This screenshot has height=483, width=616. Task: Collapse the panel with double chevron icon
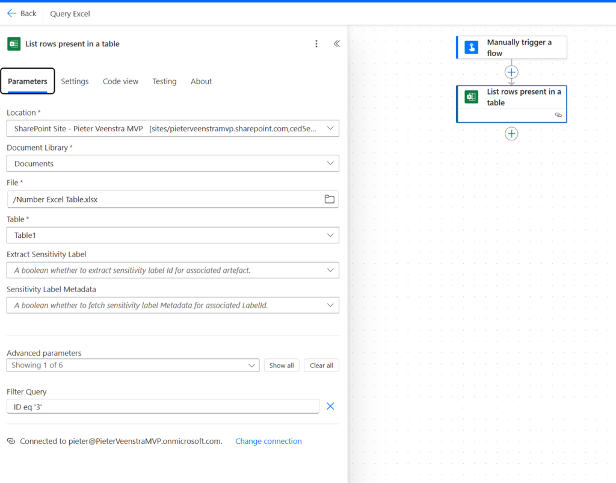[x=337, y=43]
